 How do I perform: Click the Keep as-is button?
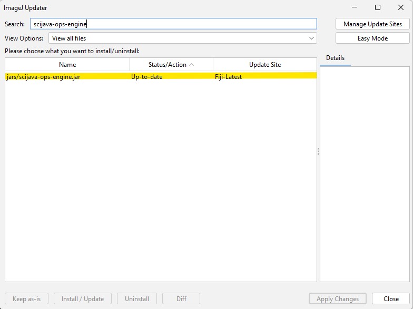[26, 298]
